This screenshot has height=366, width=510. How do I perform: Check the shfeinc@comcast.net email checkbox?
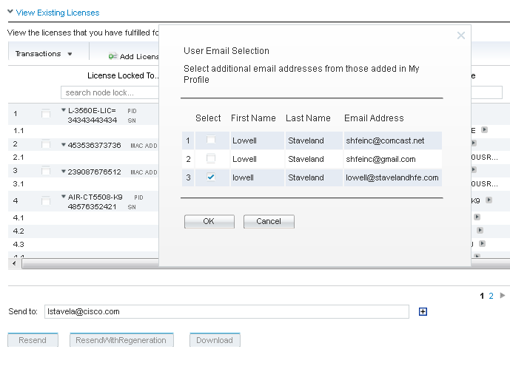click(x=211, y=140)
